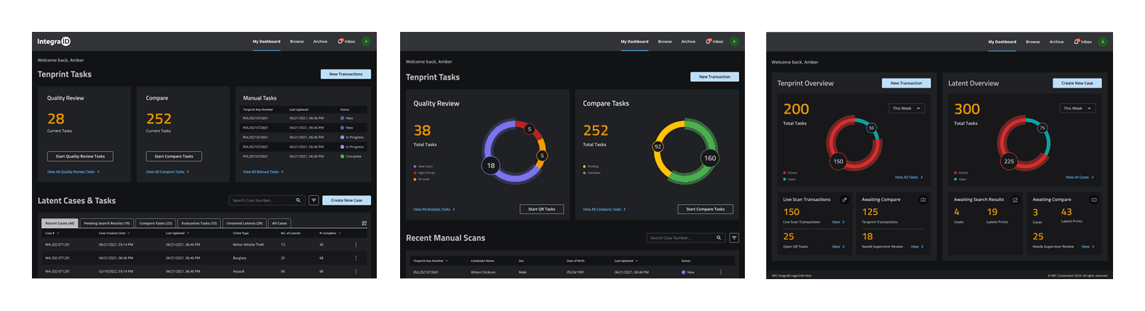Screen dimensions: 1145x311
Task: Select Pending Search Results (19) tab
Action: tap(107, 223)
